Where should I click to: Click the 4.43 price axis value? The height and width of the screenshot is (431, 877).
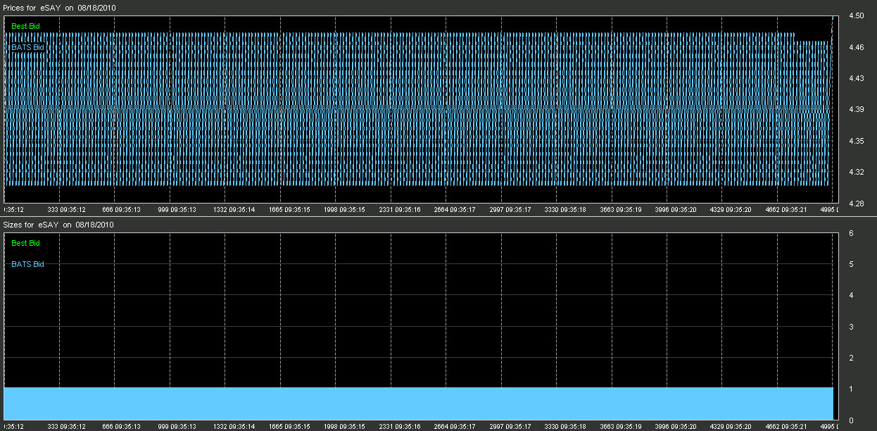click(x=857, y=78)
